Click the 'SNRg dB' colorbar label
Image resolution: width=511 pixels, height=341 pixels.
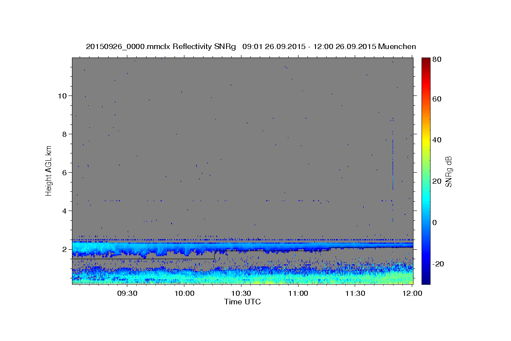point(448,171)
